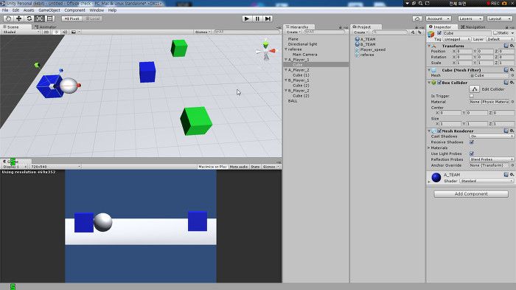This screenshot has height=290, width=516.
Task: Toggle the Receive Shadows checkbox
Action: pos(472,142)
